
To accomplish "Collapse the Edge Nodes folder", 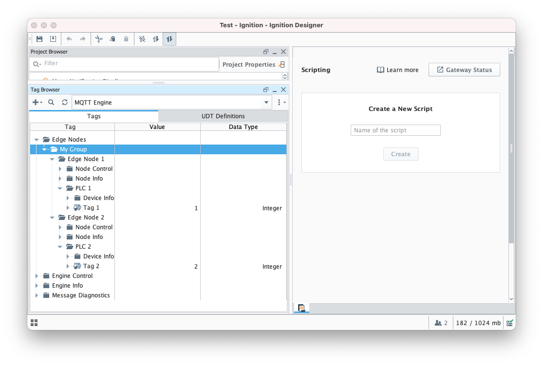I will (x=37, y=140).
